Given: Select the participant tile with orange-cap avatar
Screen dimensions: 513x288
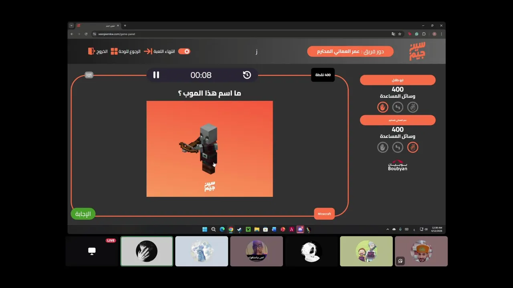Looking at the screenshot, I should [421, 251].
